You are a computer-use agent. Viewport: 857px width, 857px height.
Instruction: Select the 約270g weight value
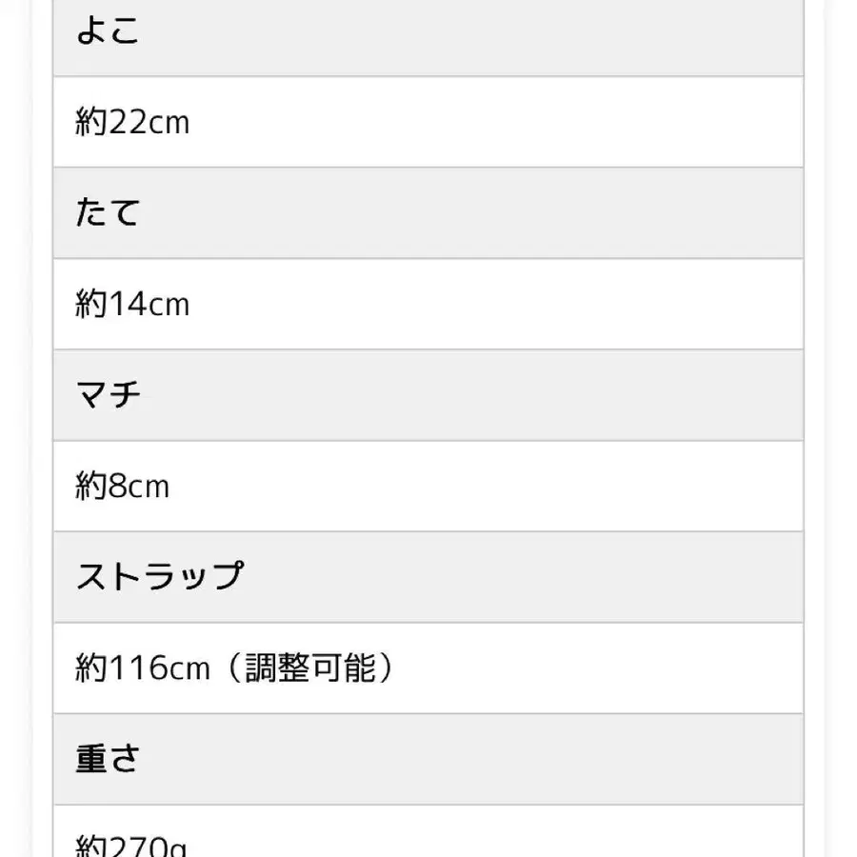[132, 846]
